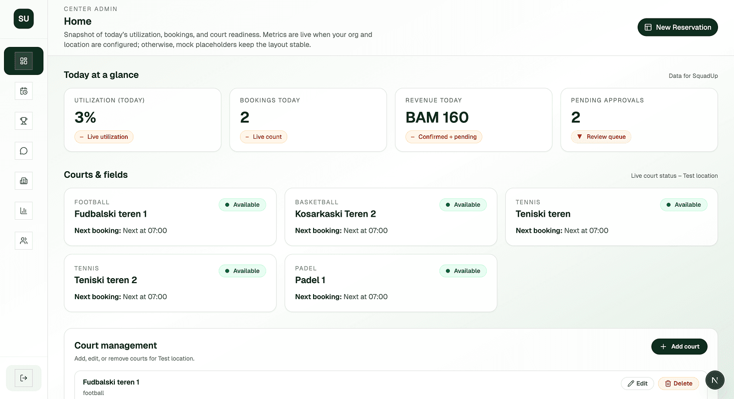The width and height of the screenshot is (734, 399).
Task: Click the Edit pencil for Fudbalski teren 1
Action: (x=637, y=383)
